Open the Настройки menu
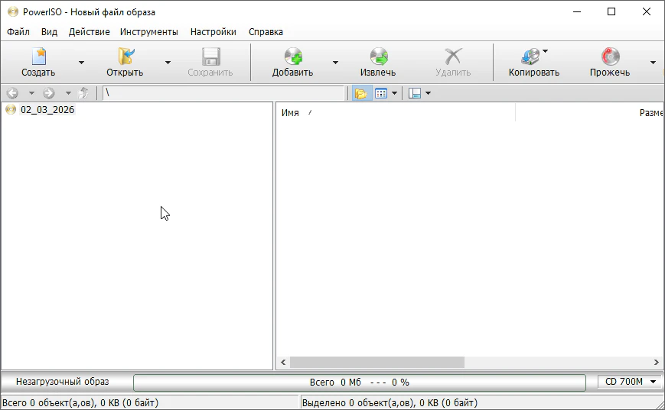Viewport: 665px width, 410px height. click(213, 32)
